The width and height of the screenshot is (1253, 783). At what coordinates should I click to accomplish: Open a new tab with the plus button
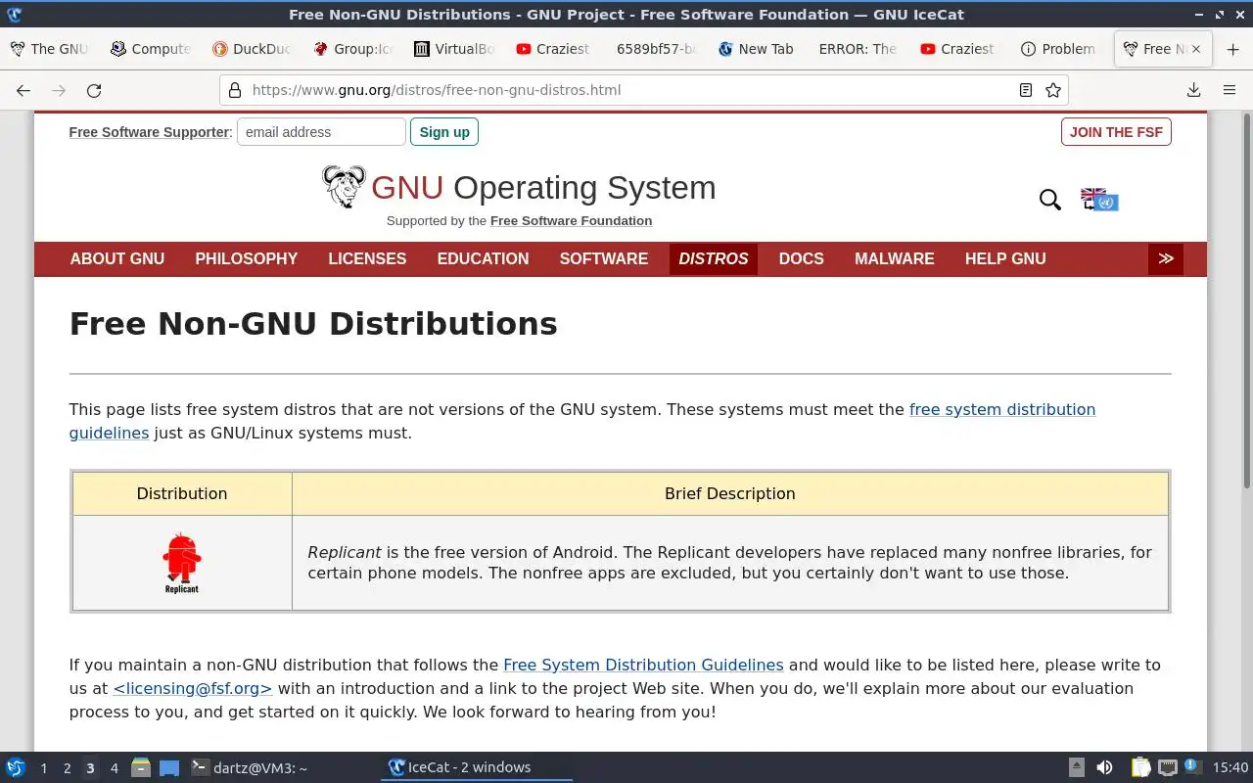pyautogui.click(x=1232, y=49)
